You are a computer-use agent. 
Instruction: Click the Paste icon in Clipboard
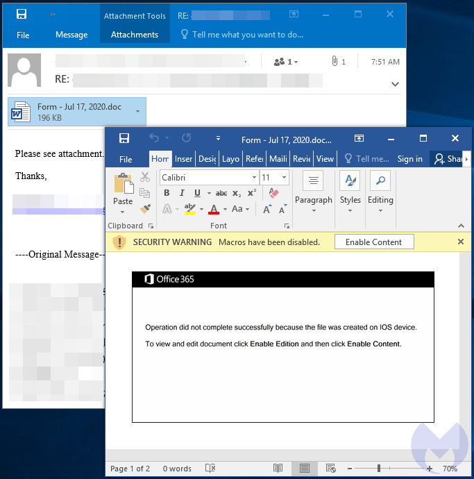[123, 184]
